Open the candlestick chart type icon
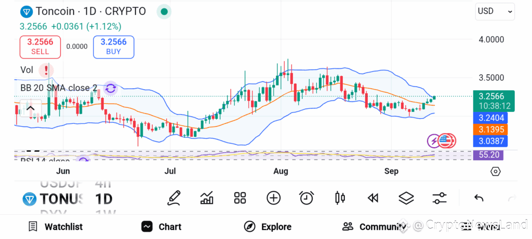 pyautogui.click(x=340, y=198)
